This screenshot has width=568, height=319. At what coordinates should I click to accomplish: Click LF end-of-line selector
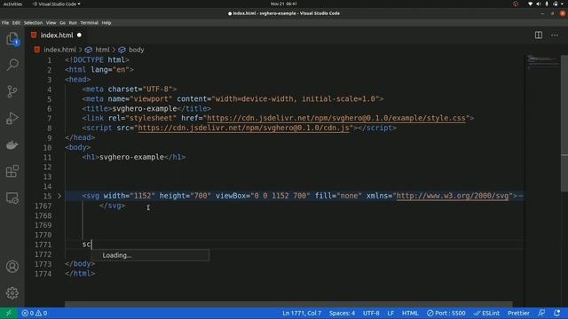tap(390, 313)
